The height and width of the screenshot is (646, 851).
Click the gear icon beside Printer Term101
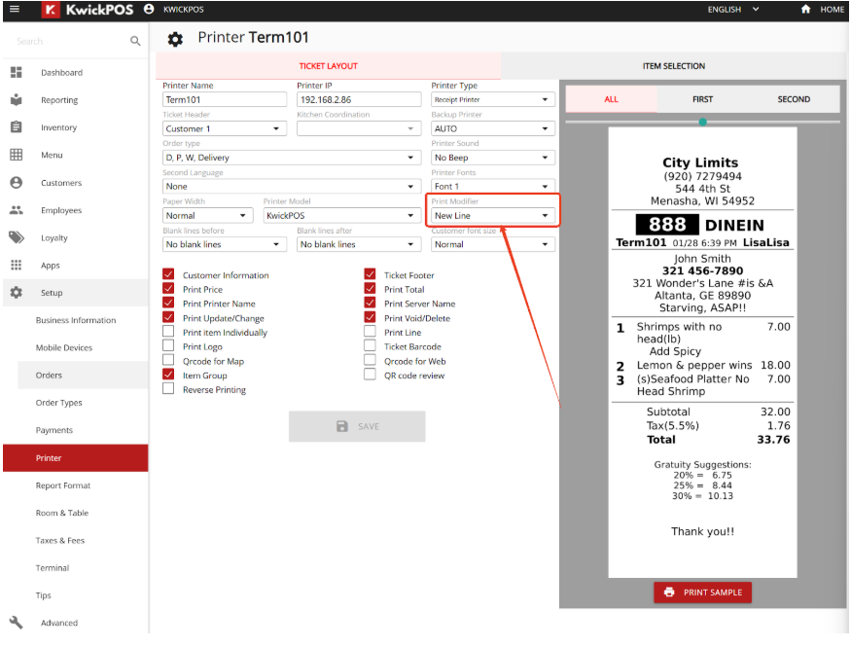tap(175, 39)
